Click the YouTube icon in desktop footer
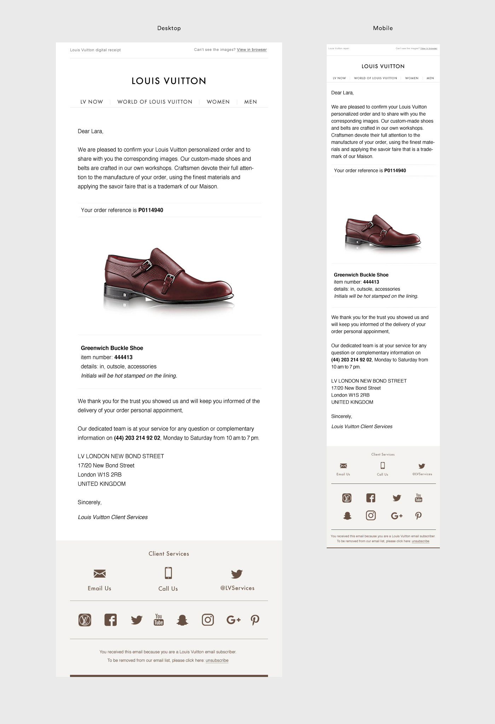 point(159,620)
